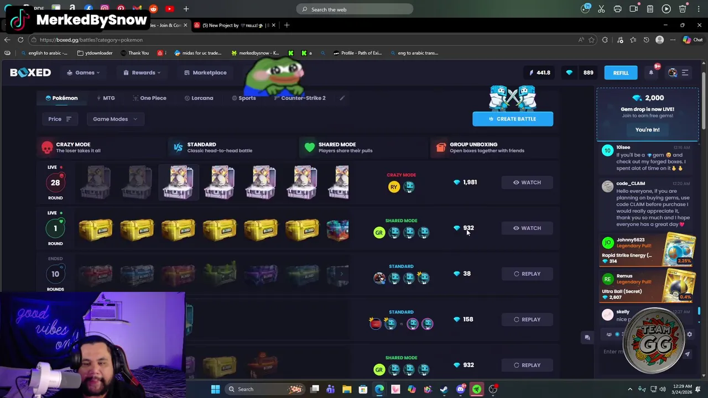The image size is (708, 398).
Task: Watch the 1,981 gem Crazy Mode battle
Action: tap(527, 182)
